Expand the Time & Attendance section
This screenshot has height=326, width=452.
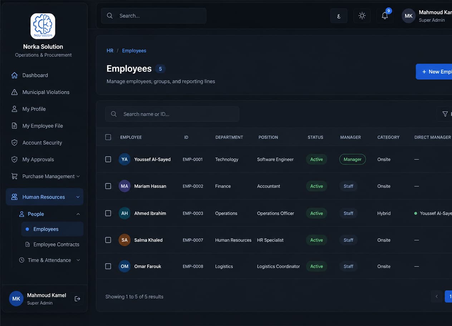point(49,260)
